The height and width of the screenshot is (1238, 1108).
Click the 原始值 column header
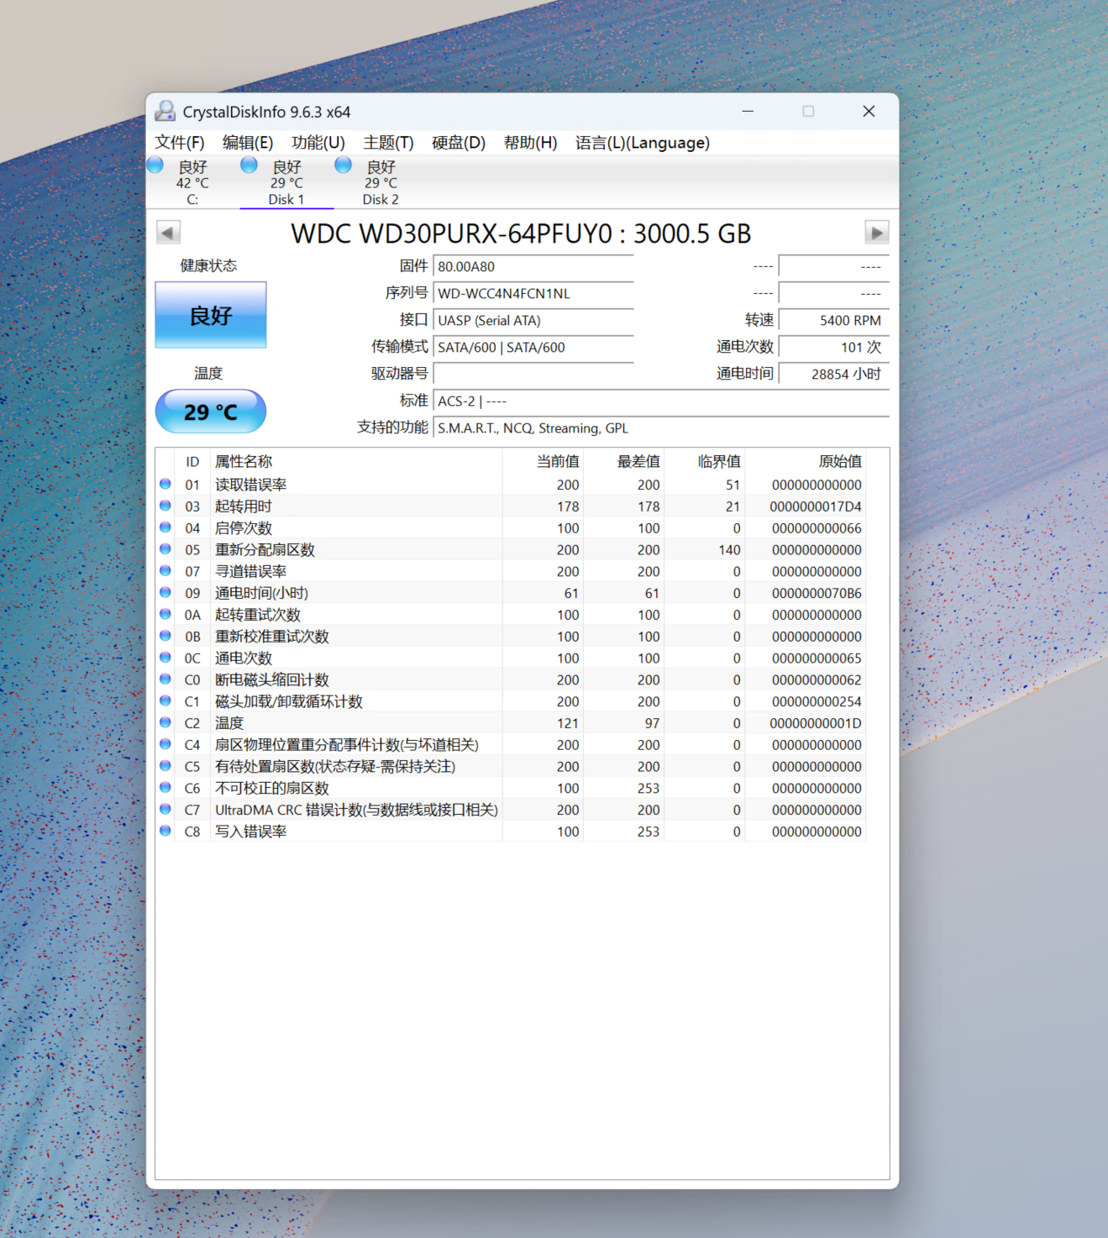coord(839,461)
